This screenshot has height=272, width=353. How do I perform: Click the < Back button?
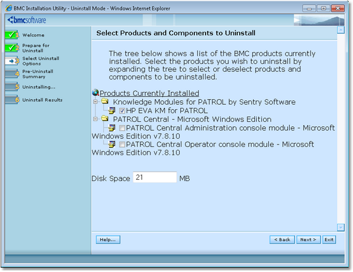point(282,239)
